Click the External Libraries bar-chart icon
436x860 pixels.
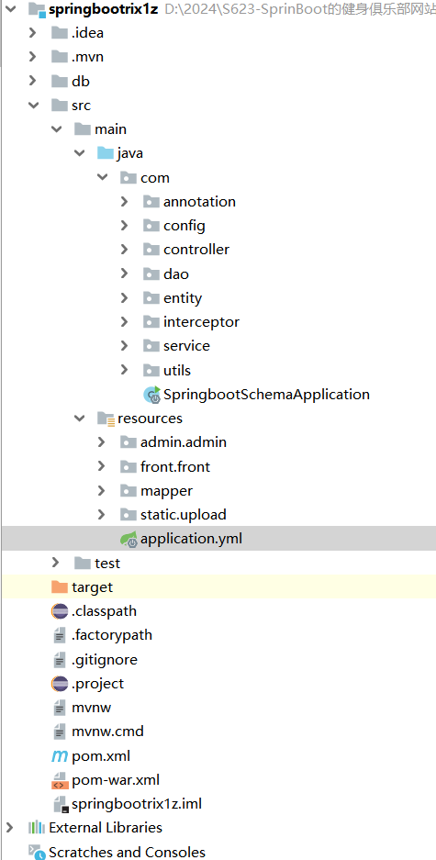pos(36,828)
